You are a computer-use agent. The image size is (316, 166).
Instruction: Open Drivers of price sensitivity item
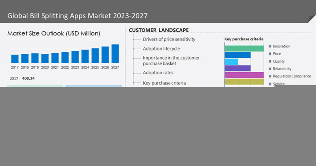coord(169,39)
